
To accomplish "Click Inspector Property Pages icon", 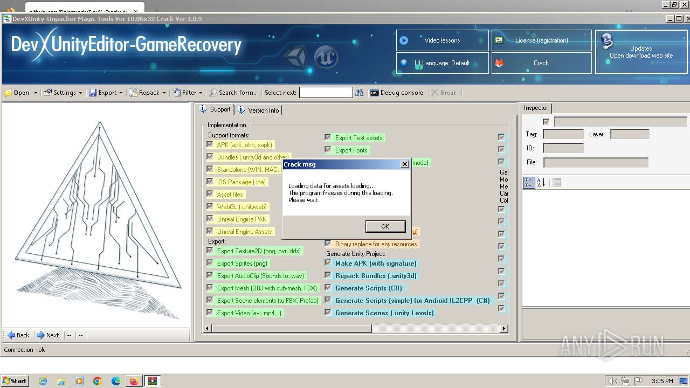I will pos(557,183).
